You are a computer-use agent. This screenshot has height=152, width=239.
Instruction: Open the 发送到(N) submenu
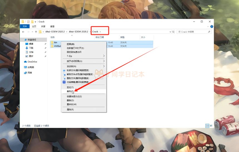[84, 66]
